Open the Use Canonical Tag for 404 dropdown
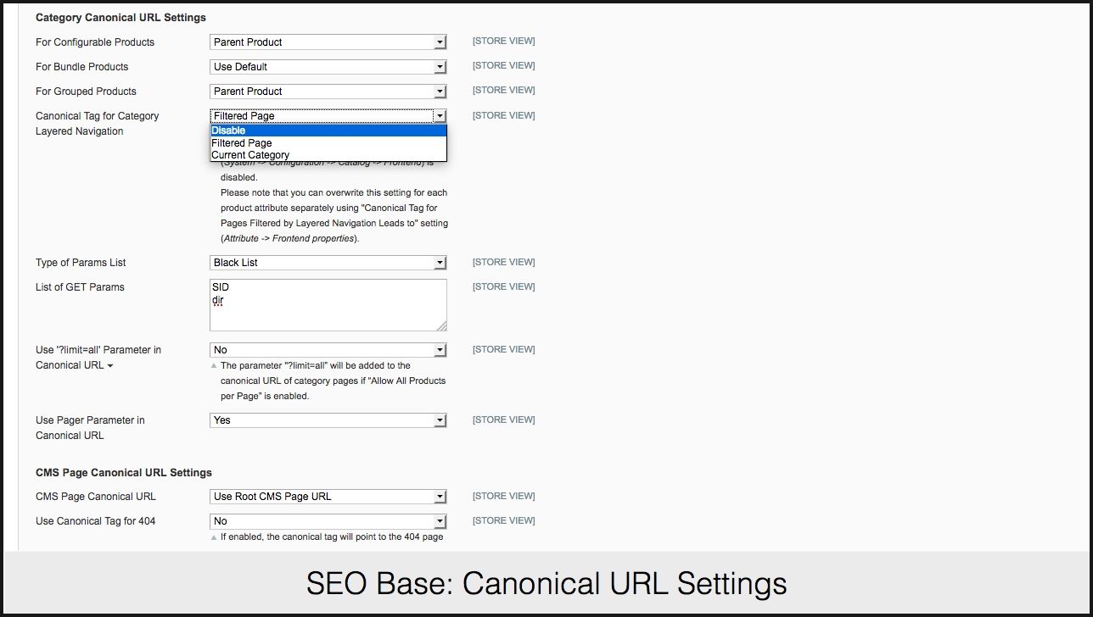 pos(328,521)
